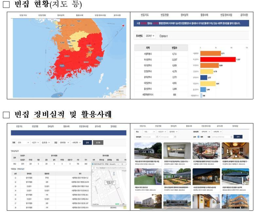
Task: Open the 세부선택 dropdown in the gallery panel
Action: pos(217,132)
